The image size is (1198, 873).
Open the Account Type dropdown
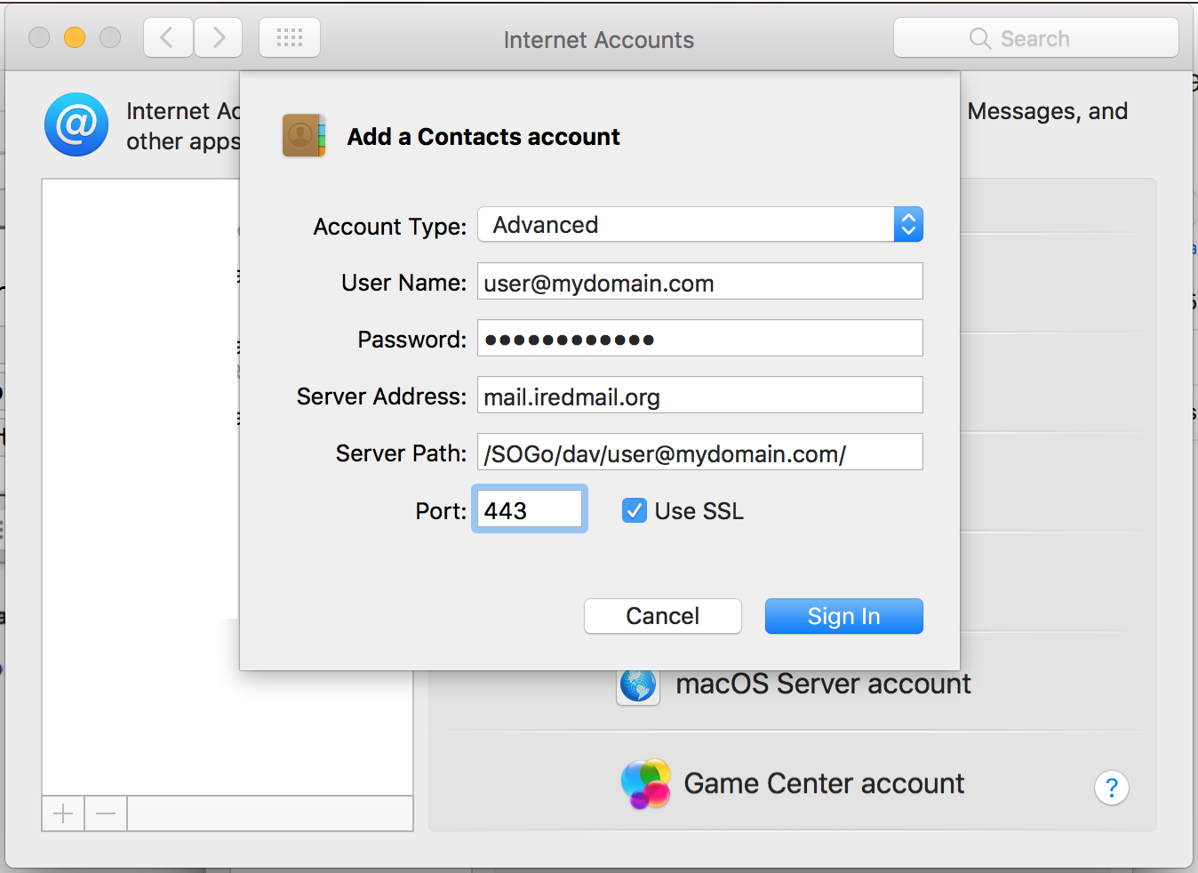coord(700,224)
